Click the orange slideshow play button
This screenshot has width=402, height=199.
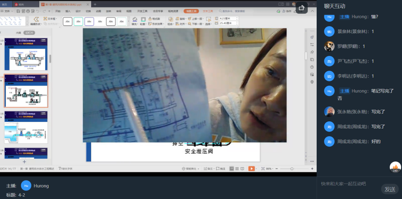[251, 169]
